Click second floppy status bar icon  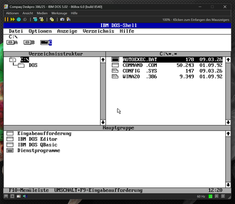click(12, 196)
